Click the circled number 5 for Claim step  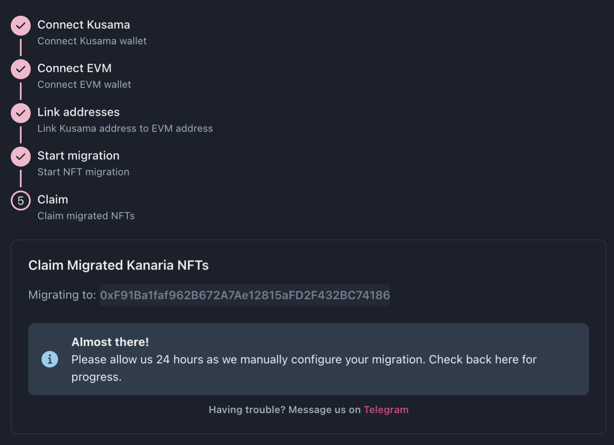(x=20, y=200)
